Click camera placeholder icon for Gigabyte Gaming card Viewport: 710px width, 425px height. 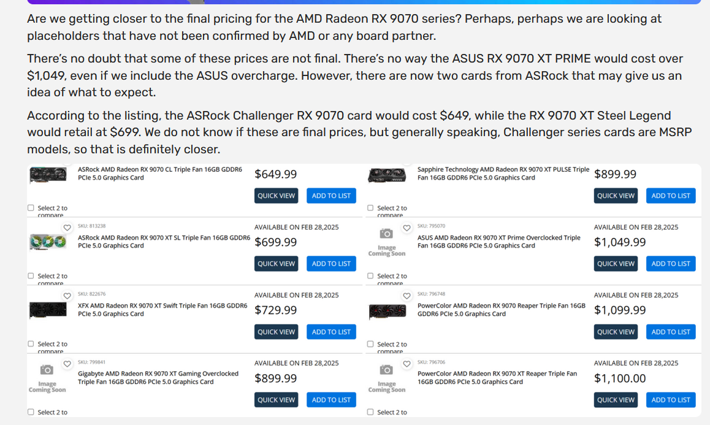click(47, 370)
